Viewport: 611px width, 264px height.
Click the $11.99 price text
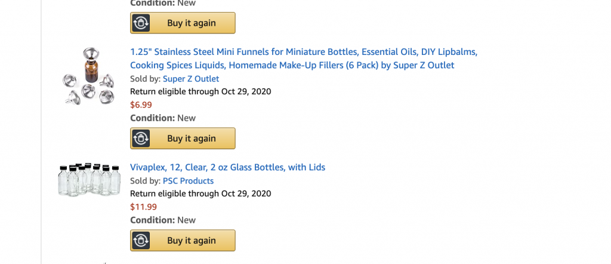click(143, 207)
